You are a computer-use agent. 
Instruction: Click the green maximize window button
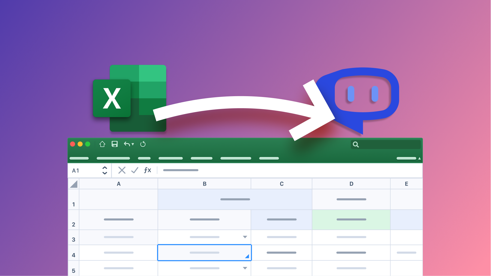pos(88,144)
